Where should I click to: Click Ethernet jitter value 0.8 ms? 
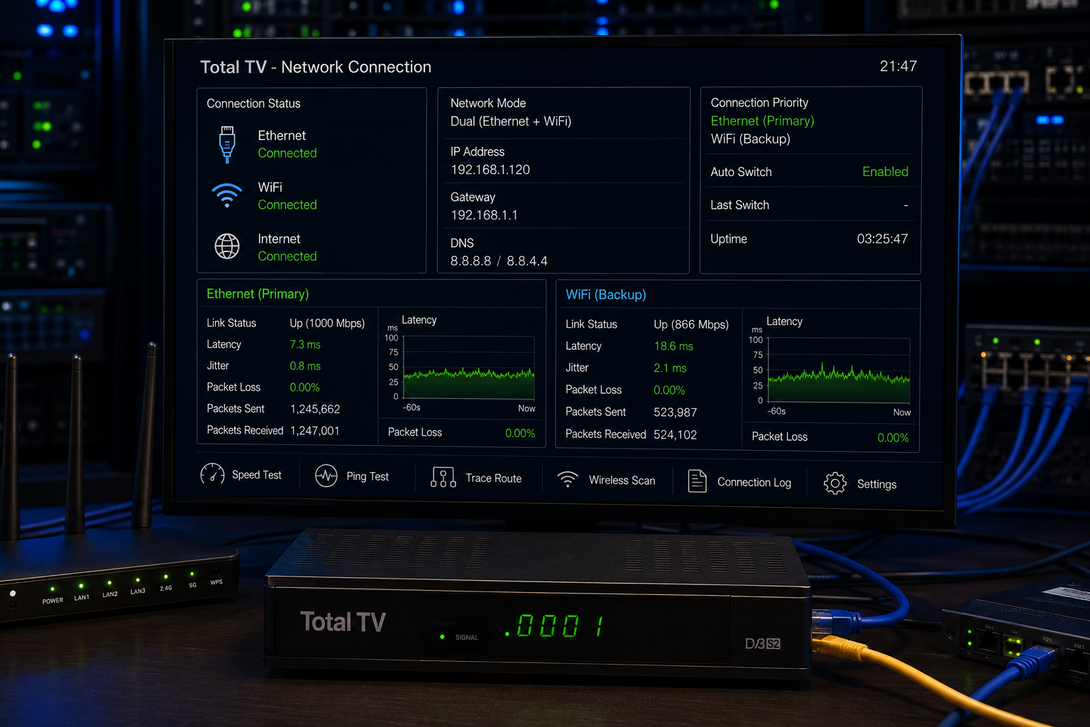point(305,366)
